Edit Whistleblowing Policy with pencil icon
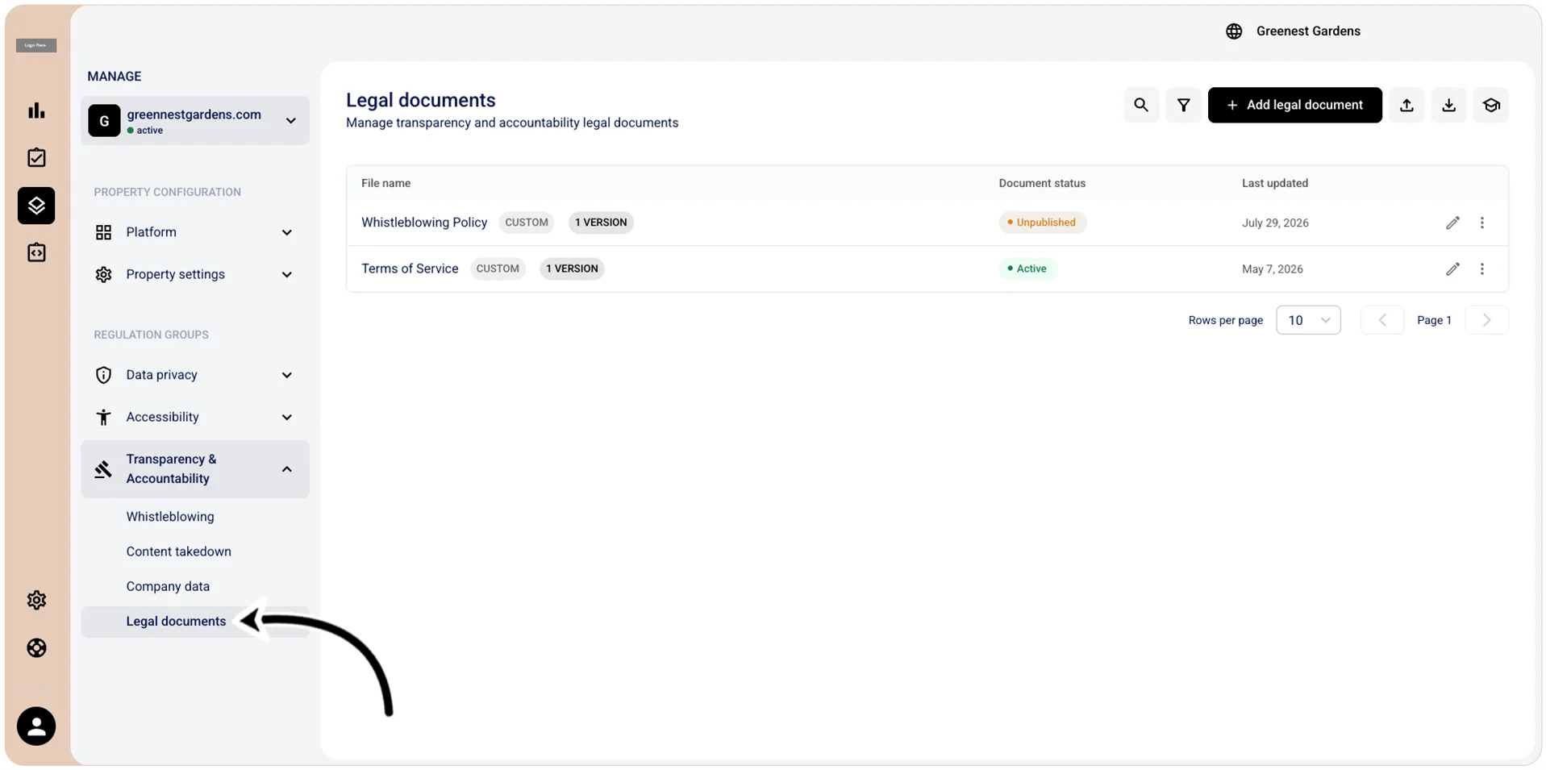The image size is (1546, 770). pos(1452,223)
